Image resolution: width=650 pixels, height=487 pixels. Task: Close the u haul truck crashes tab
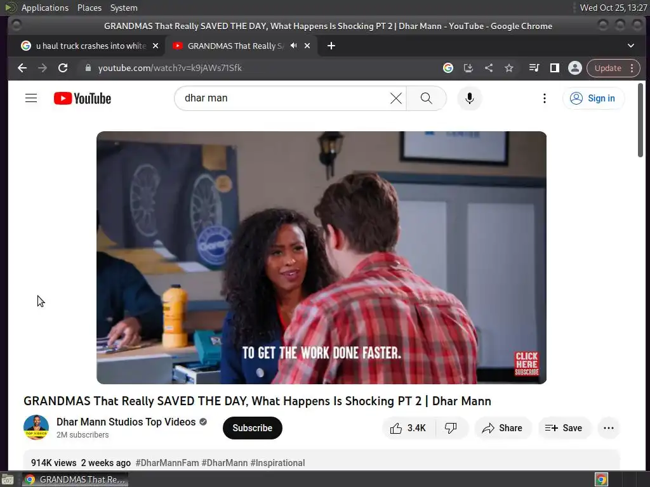click(156, 46)
